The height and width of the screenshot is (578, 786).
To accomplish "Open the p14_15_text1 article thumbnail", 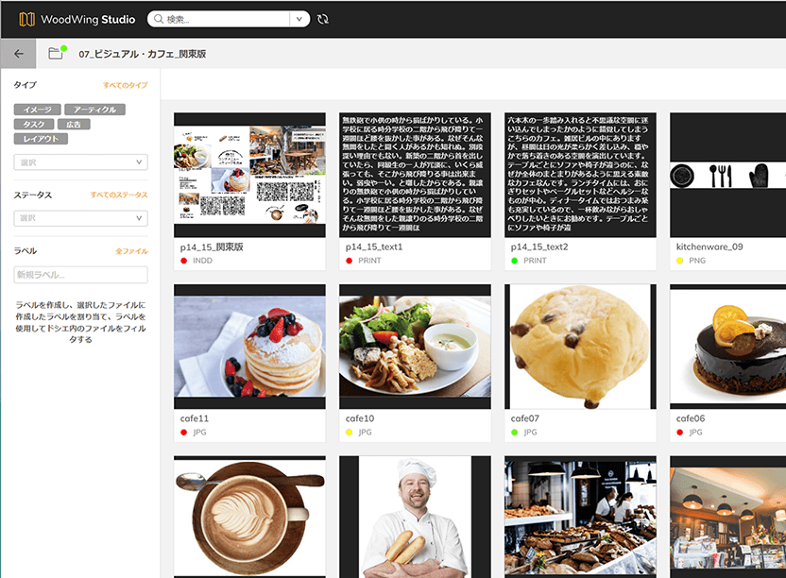I will (415, 175).
